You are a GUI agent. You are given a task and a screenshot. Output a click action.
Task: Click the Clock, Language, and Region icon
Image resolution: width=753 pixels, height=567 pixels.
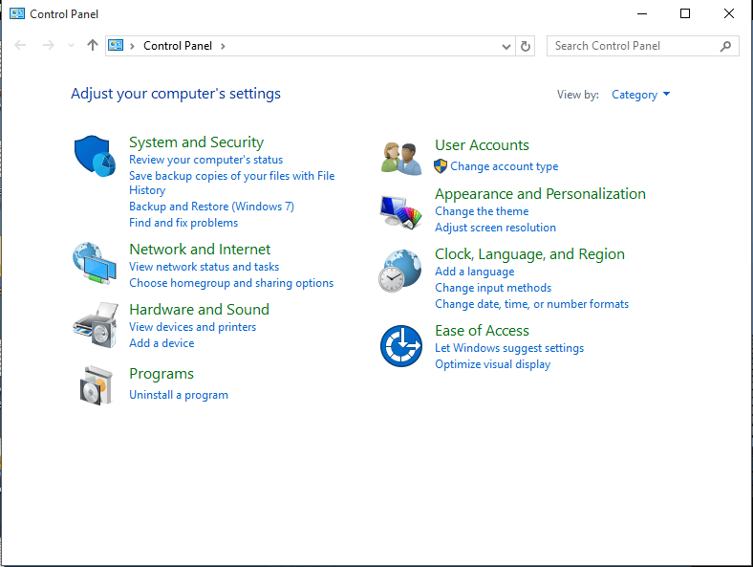[x=400, y=271]
